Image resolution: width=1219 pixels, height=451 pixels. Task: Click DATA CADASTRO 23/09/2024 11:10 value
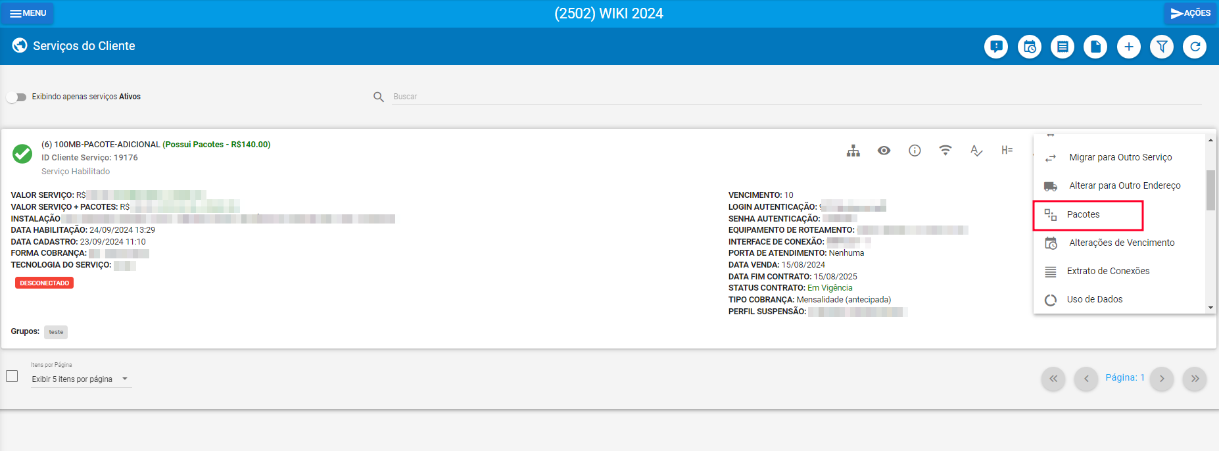(x=113, y=242)
